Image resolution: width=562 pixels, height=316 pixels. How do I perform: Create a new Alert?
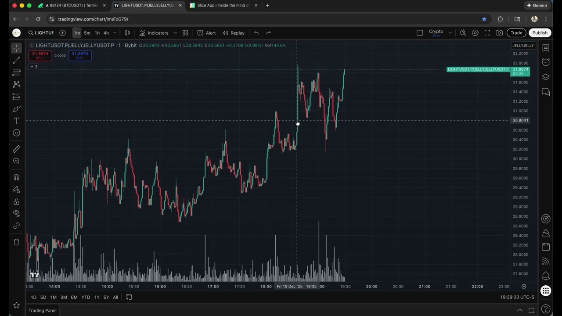206,33
